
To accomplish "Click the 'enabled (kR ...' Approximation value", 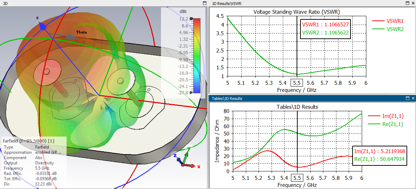I will pyautogui.click(x=48, y=152).
